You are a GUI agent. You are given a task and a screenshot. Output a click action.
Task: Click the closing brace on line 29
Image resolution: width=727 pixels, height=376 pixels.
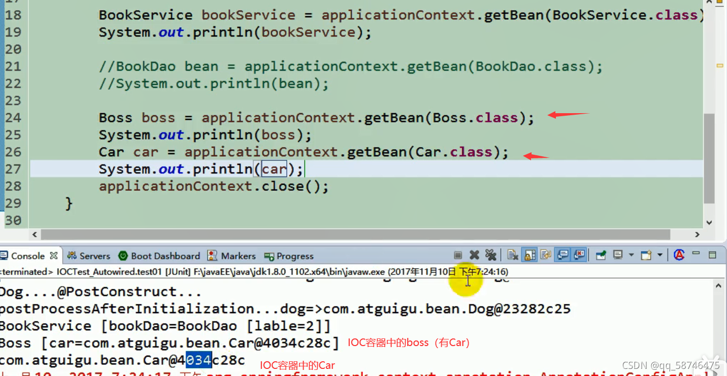pyautogui.click(x=69, y=204)
